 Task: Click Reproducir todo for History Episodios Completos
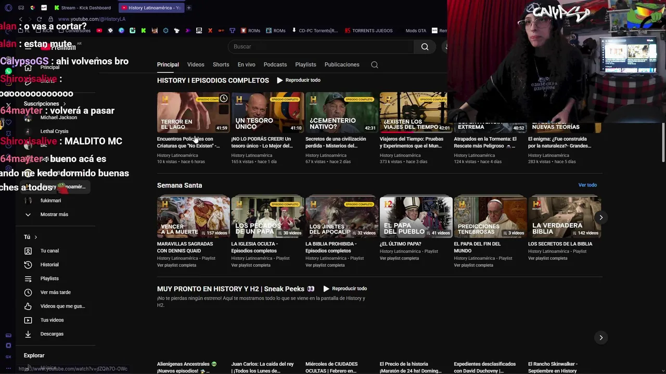coord(299,81)
